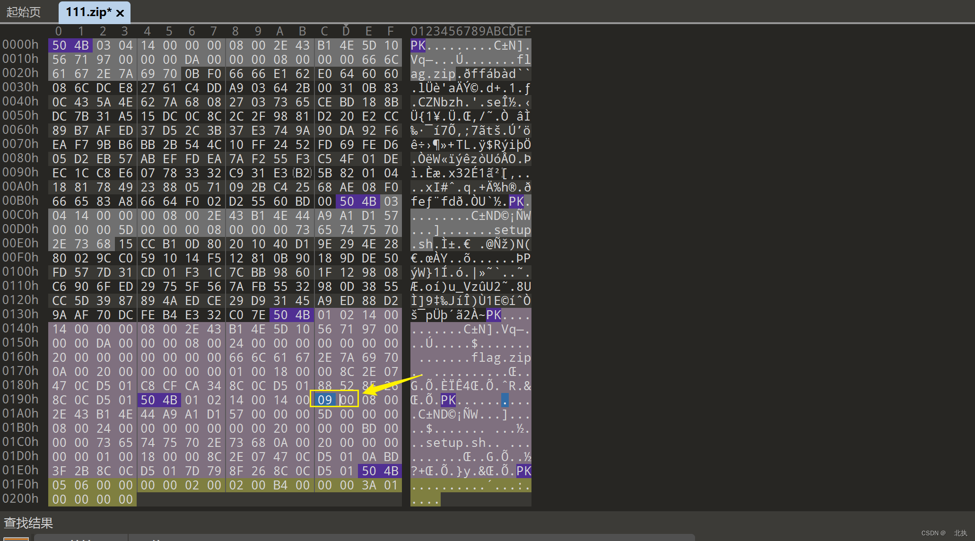Click the column marker triangle above column D
The image size is (975, 541).
346,25
